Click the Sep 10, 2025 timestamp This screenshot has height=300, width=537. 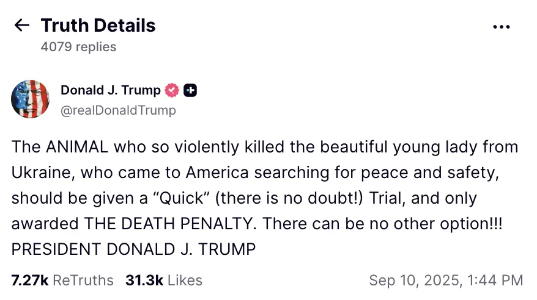click(446, 280)
